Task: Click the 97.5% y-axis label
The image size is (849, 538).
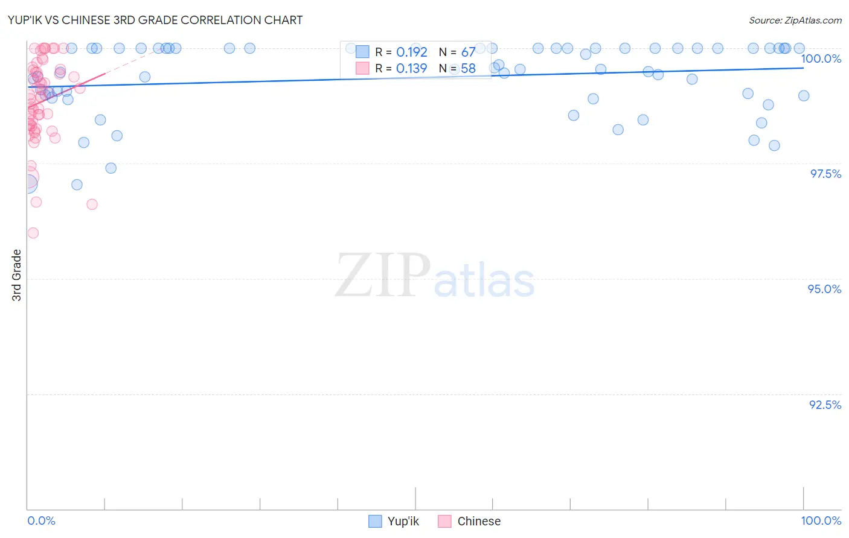Action: coord(825,174)
